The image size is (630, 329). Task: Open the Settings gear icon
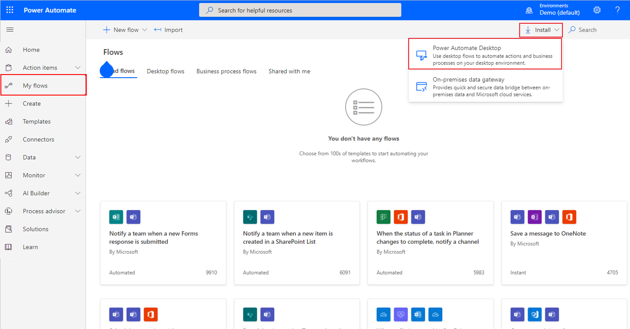(597, 10)
